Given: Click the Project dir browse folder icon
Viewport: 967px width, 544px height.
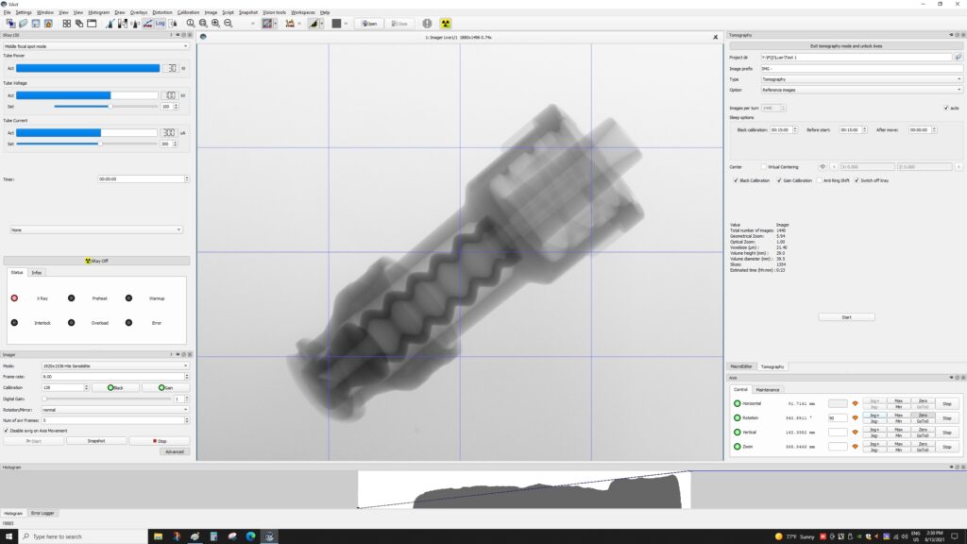Looking at the screenshot, I should click(959, 57).
